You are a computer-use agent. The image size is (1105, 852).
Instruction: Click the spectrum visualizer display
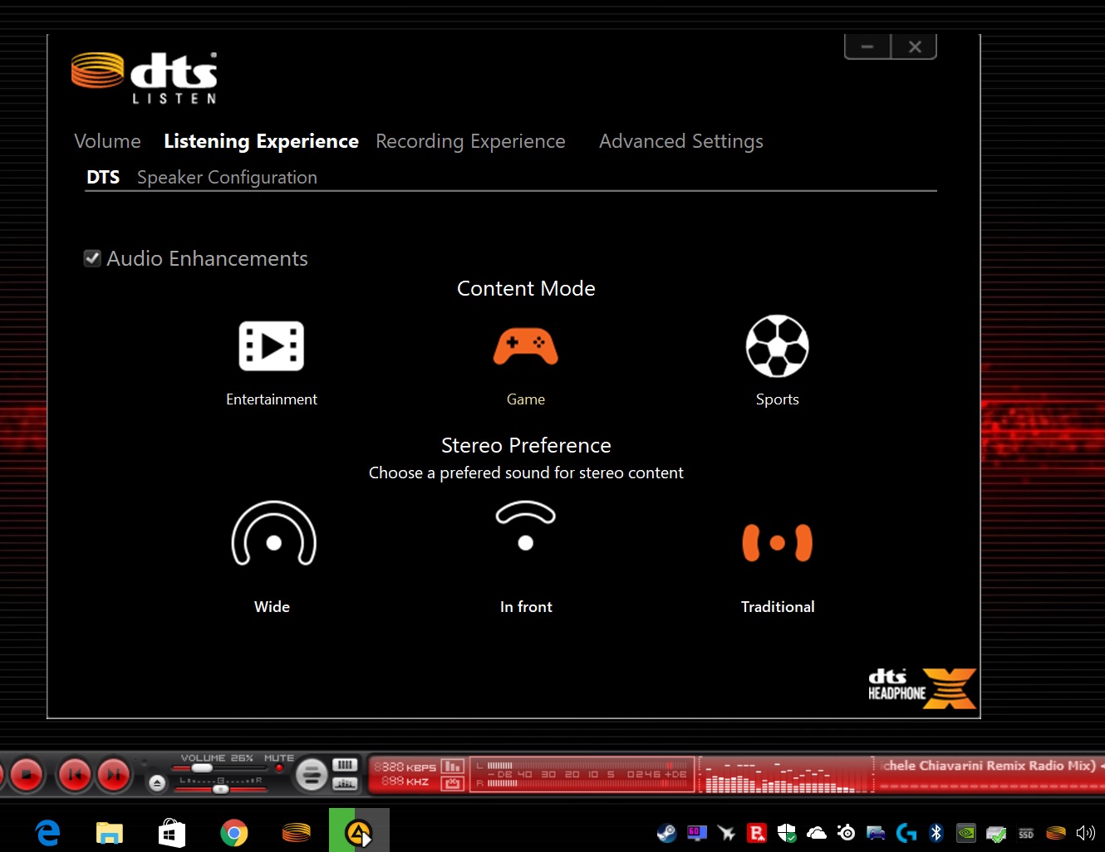[x=785, y=776]
